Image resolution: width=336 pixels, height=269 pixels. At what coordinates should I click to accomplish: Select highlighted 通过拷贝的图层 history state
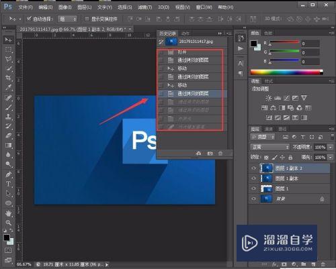pyautogui.click(x=192, y=93)
